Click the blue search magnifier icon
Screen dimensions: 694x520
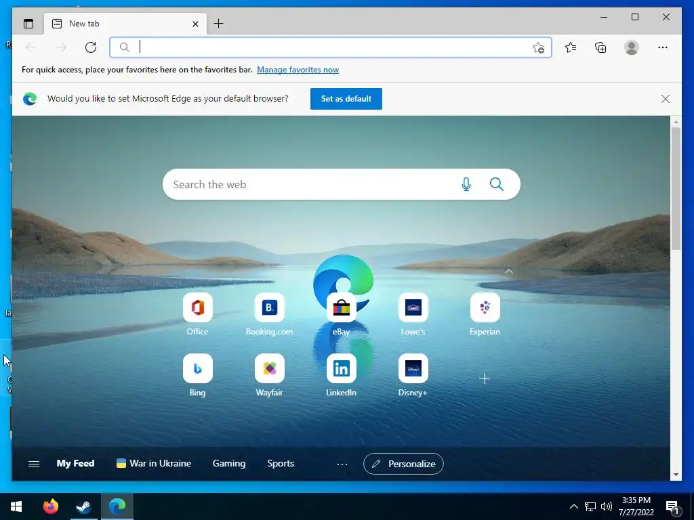click(497, 184)
